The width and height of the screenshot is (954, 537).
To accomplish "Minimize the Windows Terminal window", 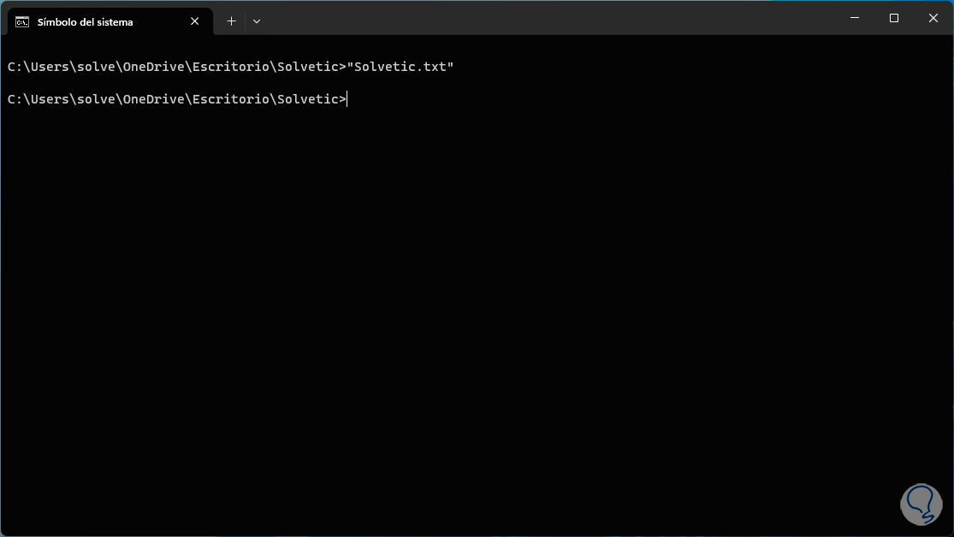I will coord(853,17).
